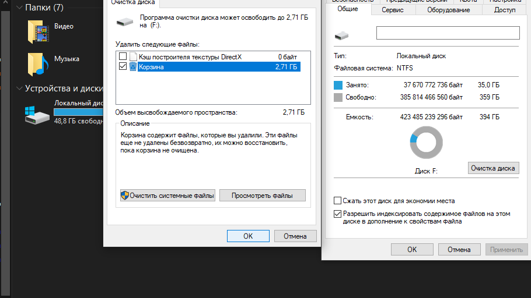Click the 385 814 466 560 байт value
The height and width of the screenshot is (298, 531).
(x=431, y=97)
